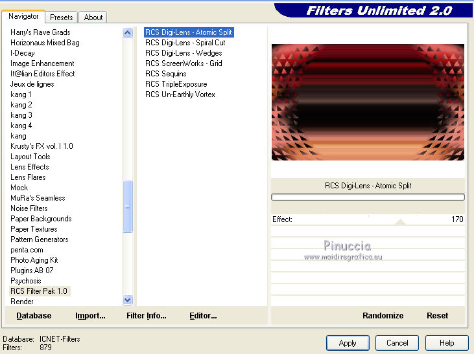Select Render category
The width and height of the screenshot is (474, 354).
click(22, 302)
